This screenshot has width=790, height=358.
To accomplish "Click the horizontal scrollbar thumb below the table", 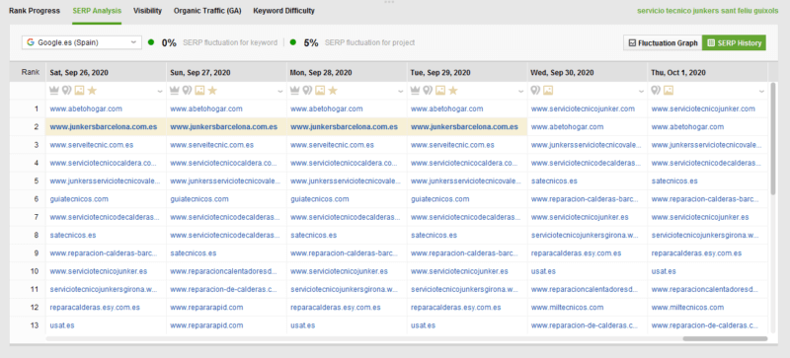I will pyautogui.click(x=725, y=339).
